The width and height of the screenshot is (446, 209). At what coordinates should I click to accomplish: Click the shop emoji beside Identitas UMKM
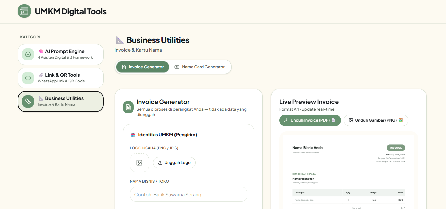(133, 135)
